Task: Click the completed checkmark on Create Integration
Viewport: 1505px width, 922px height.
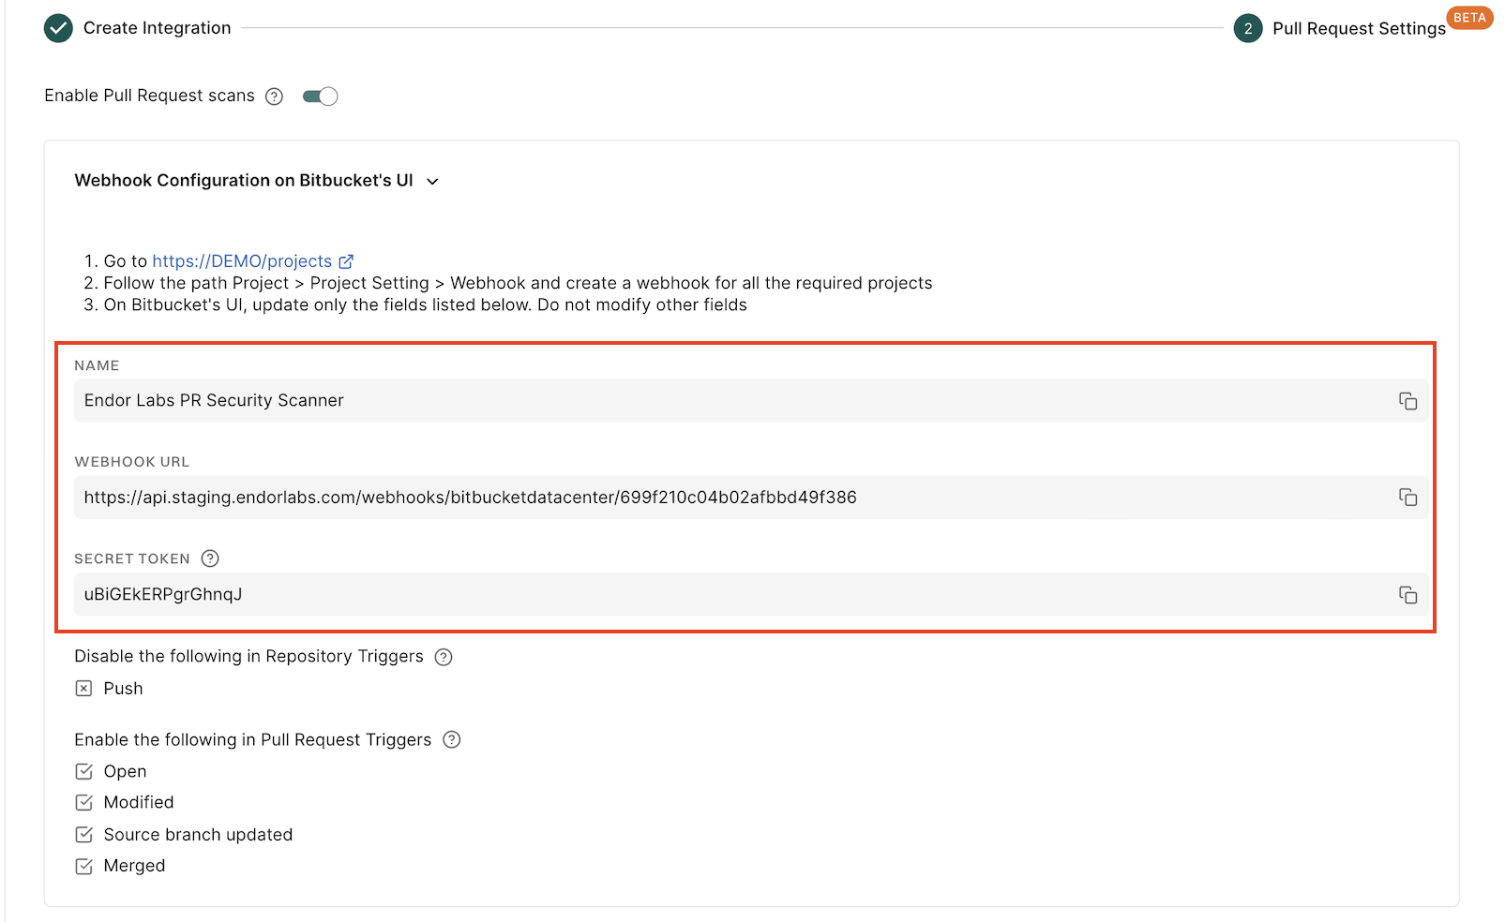Action: tap(57, 28)
